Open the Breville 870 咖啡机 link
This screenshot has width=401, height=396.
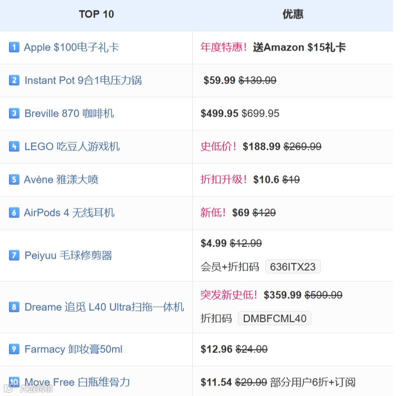click(x=69, y=113)
